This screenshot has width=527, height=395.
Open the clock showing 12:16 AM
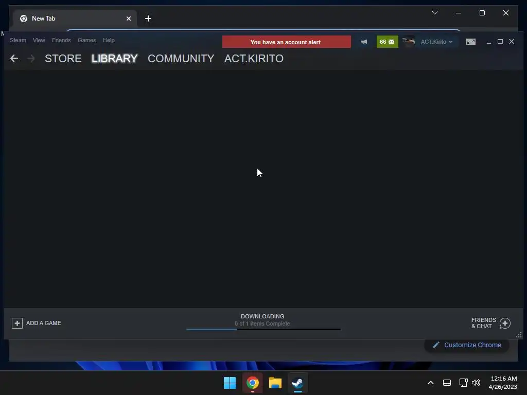[503, 383]
